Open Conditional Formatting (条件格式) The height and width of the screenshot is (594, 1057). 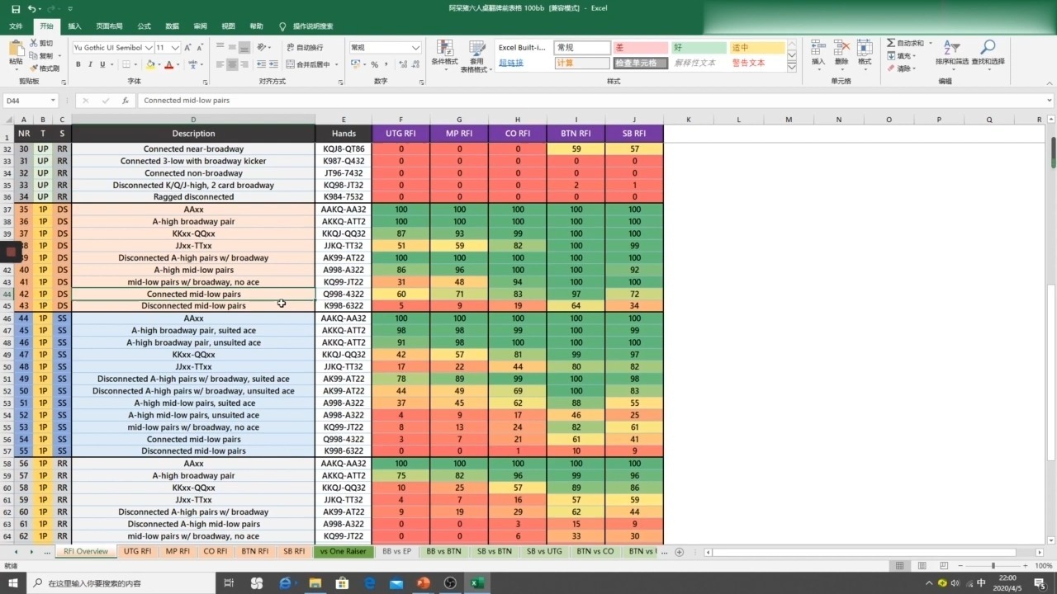(x=444, y=54)
